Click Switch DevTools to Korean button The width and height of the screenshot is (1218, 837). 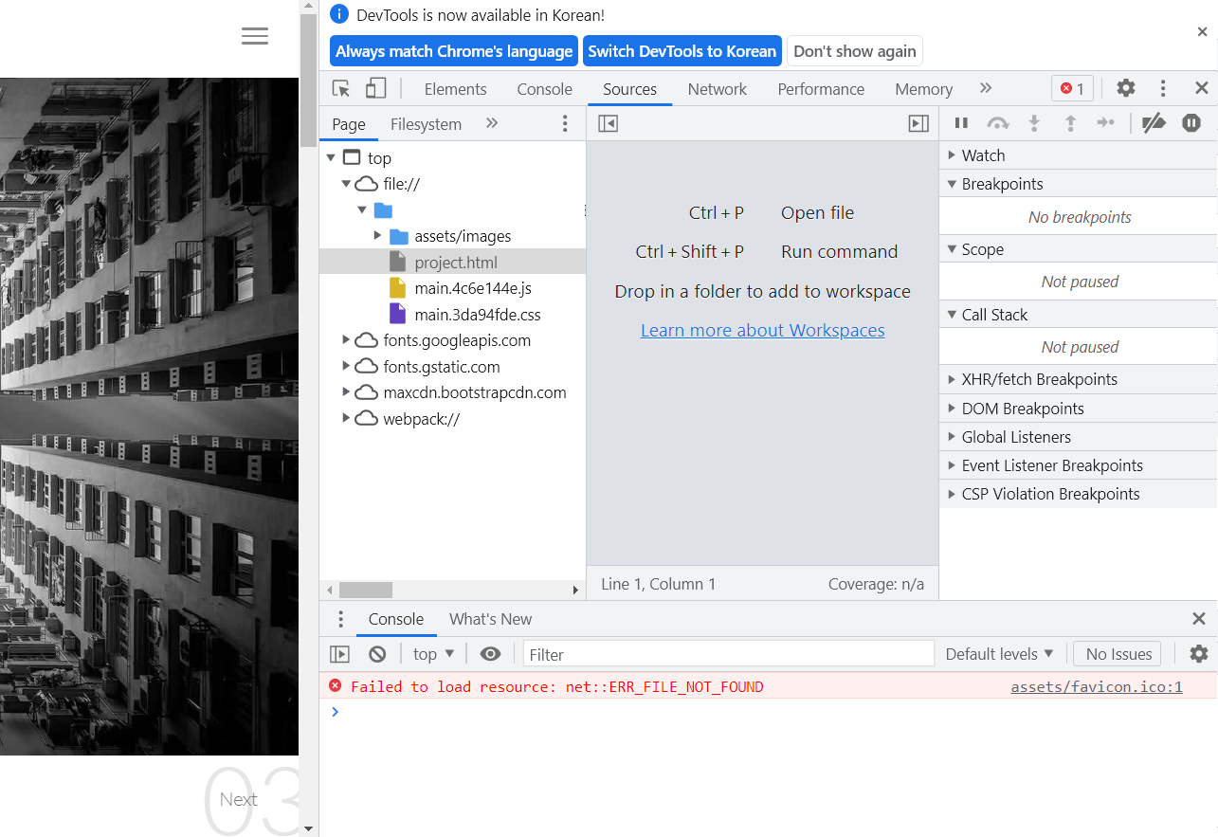tap(682, 51)
